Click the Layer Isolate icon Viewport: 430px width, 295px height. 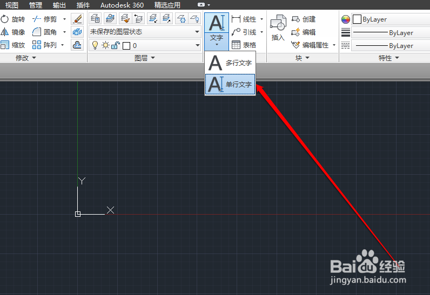[x=153, y=19]
